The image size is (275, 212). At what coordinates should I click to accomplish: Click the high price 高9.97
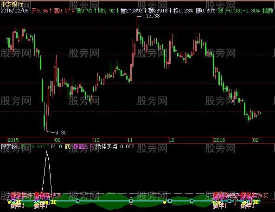coord(62,11)
